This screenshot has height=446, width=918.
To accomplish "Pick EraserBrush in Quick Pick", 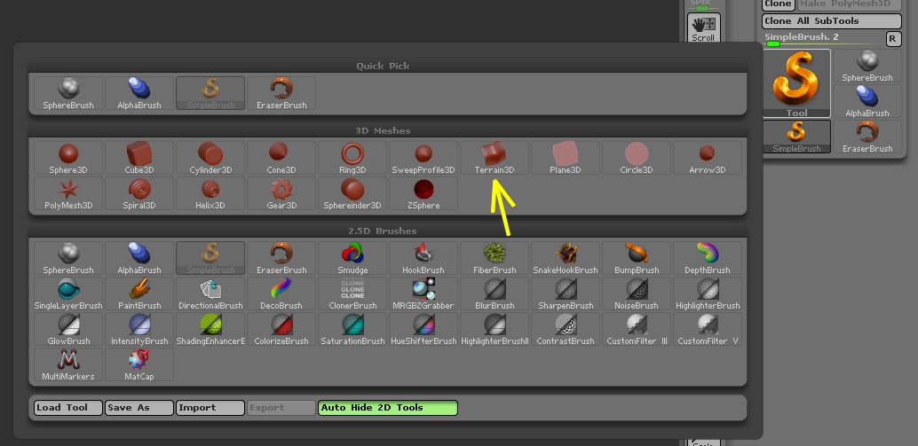I will [281, 93].
